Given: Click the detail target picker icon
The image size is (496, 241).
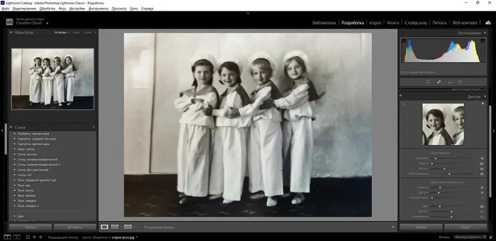Looking at the screenshot, I should click(x=403, y=105).
